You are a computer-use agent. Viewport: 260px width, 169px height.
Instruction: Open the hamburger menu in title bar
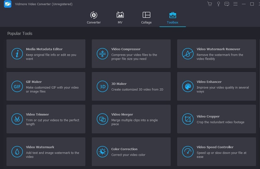tap(235, 4)
